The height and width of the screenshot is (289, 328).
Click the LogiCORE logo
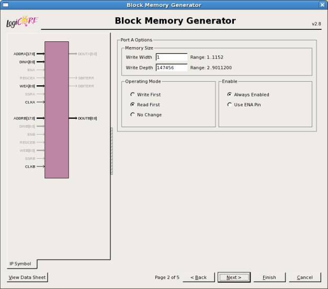pyautogui.click(x=22, y=23)
